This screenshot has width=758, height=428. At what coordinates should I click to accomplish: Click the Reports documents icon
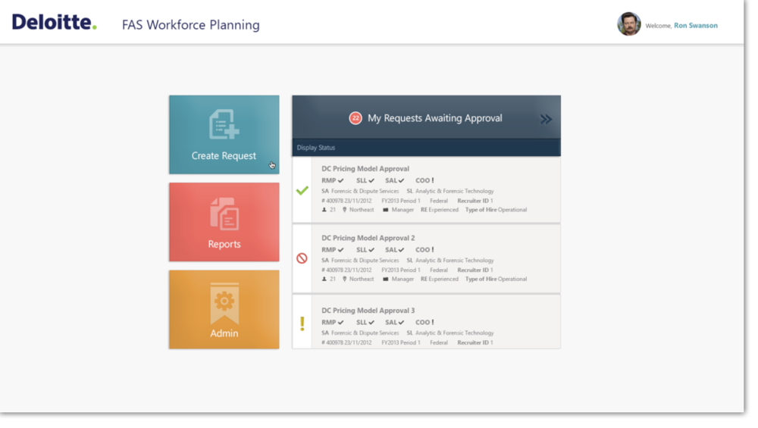tap(224, 213)
